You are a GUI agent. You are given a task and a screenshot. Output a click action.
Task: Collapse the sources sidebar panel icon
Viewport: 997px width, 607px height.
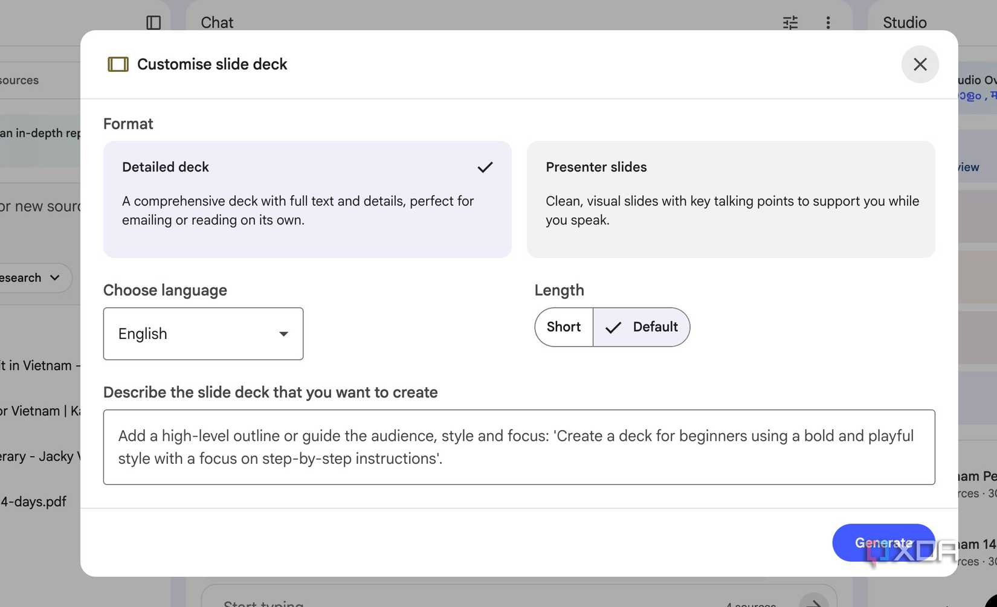tap(153, 23)
